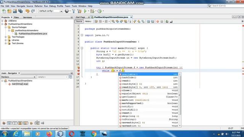This screenshot has width=244, height=137.
Task: Toggle Bookmark in editor toolbar
Action: tap(143, 21)
